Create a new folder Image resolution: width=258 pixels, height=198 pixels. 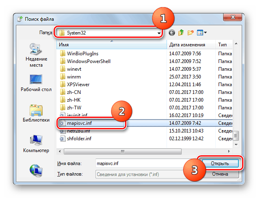[x=191, y=33]
